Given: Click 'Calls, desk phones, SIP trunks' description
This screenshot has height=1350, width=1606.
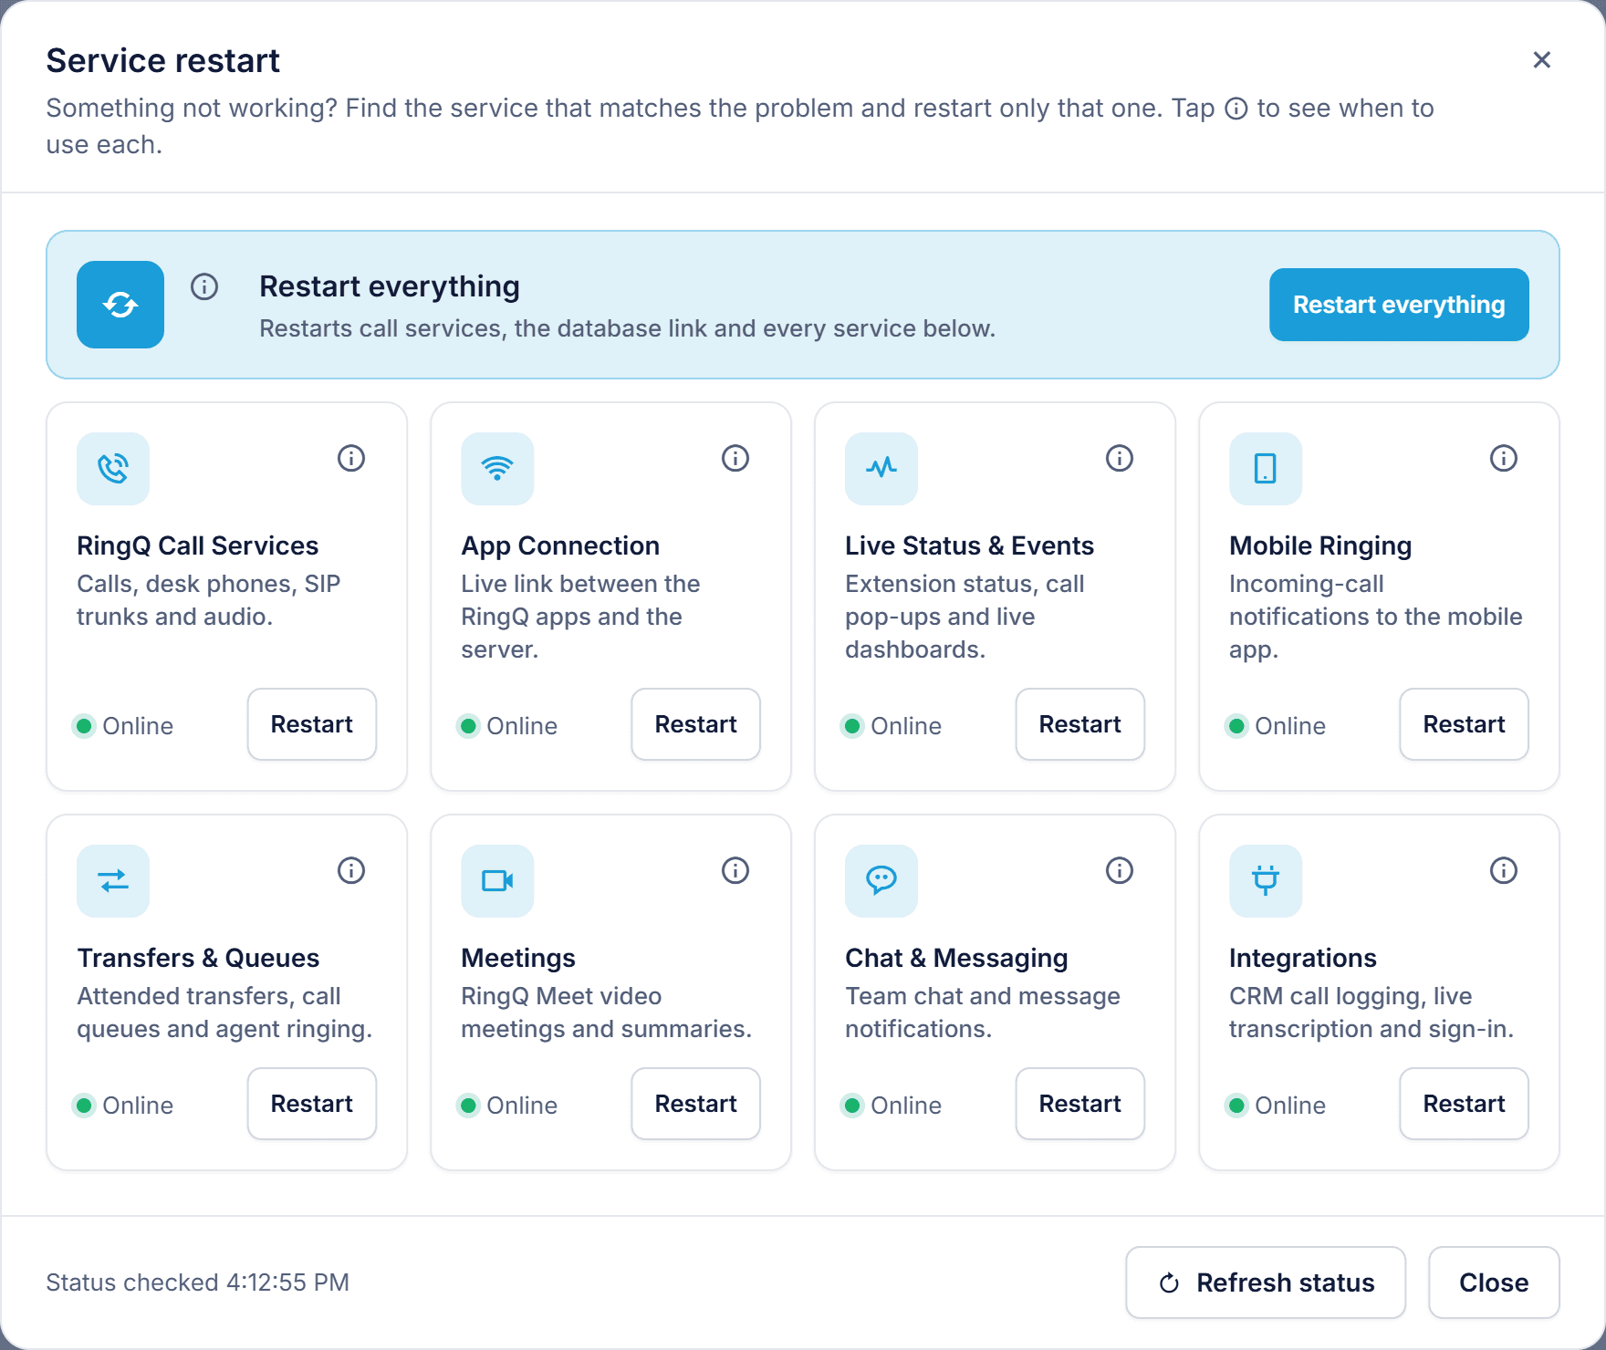Looking at the screenshot, I should pyautogui.click(x=209, y=600).
